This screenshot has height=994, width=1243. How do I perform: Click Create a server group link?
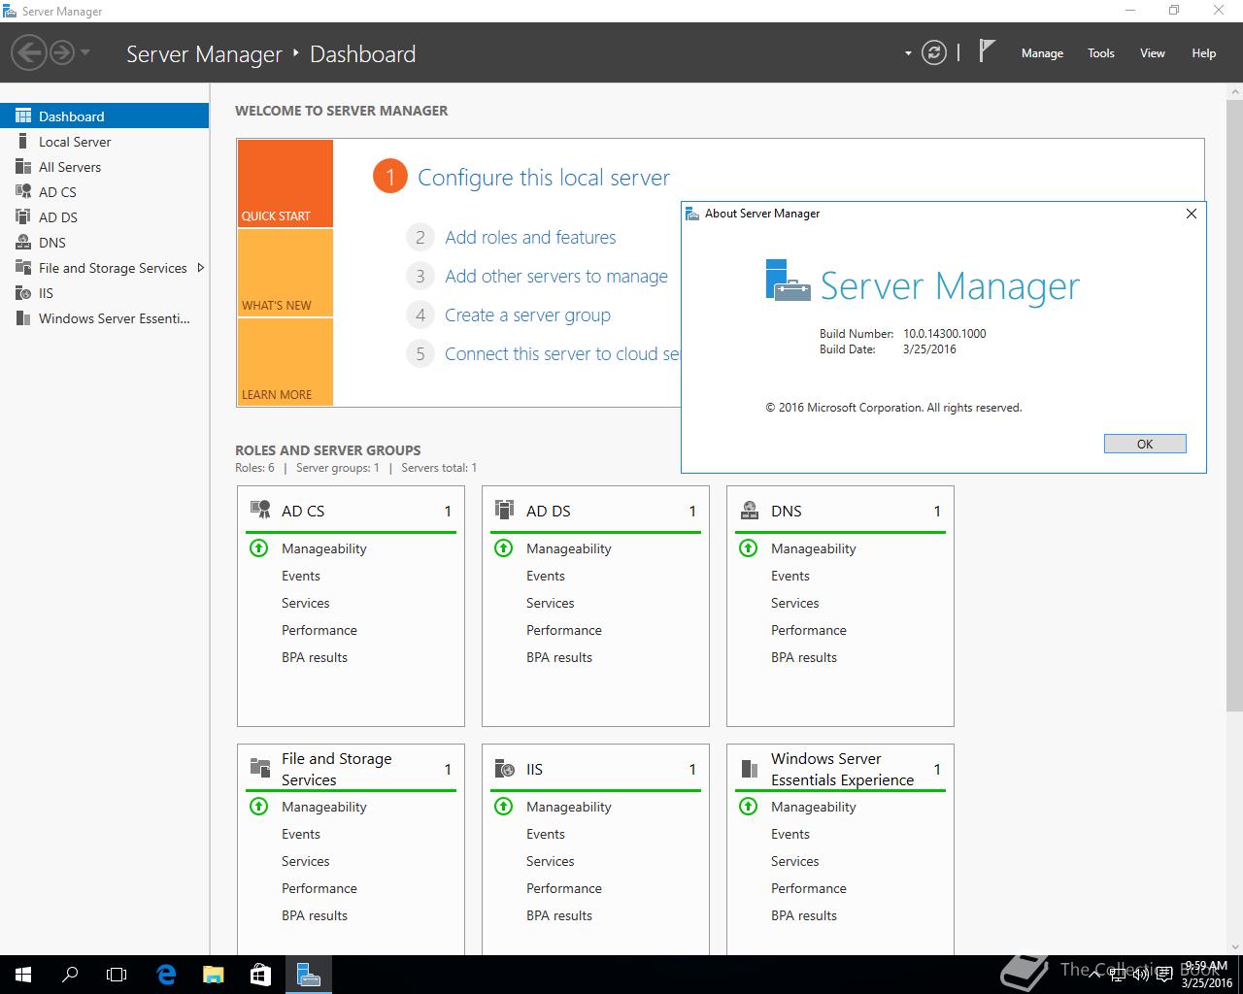tap(527, 315)
